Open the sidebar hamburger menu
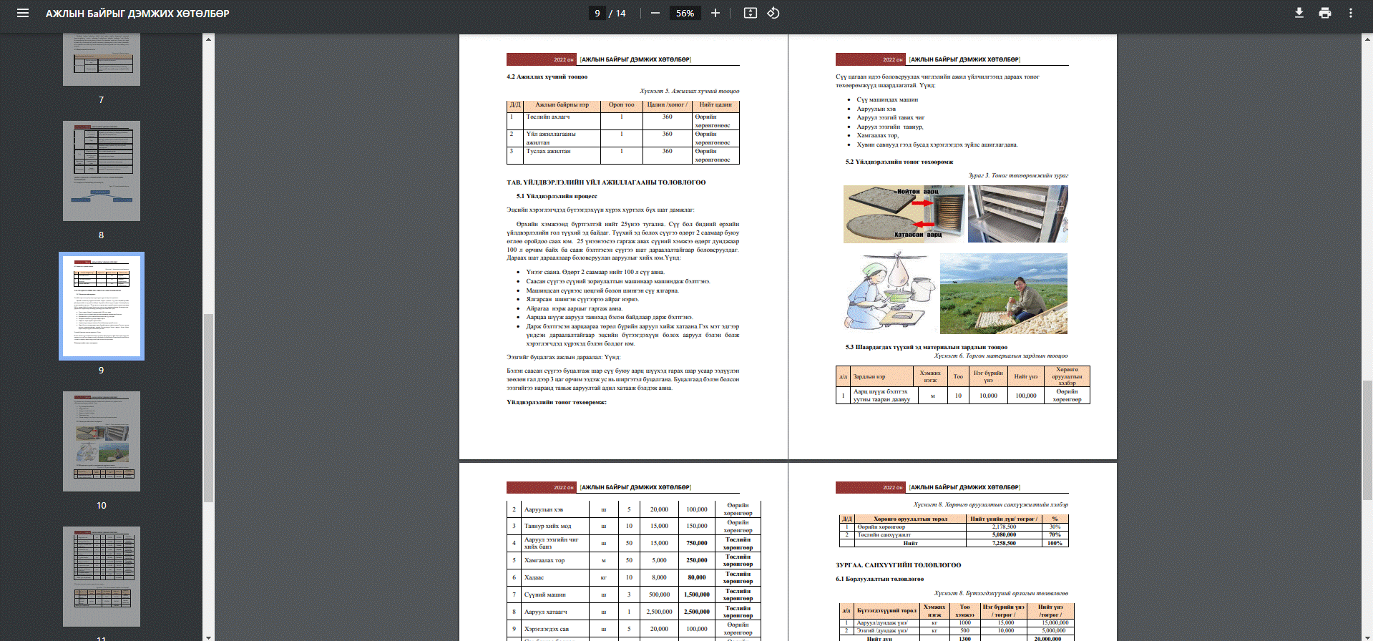Screen dimensions: 1373x641 point(23,13)
